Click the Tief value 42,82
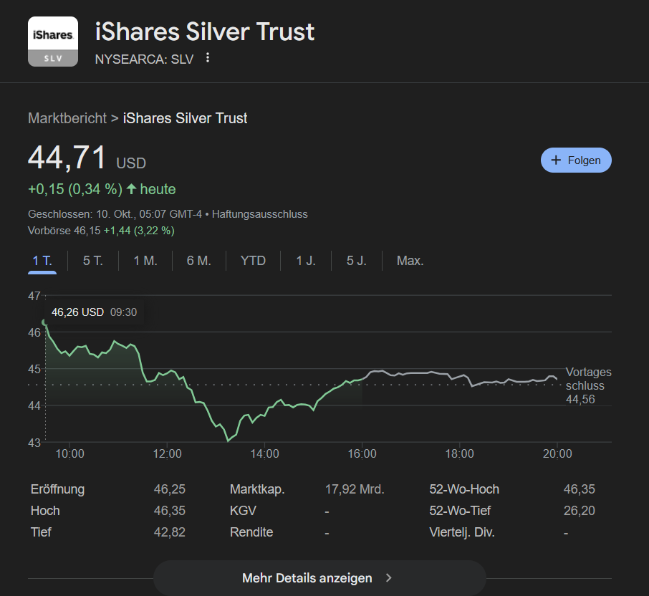The width and height of the screenshot is (649, 596). click(170, 532)
